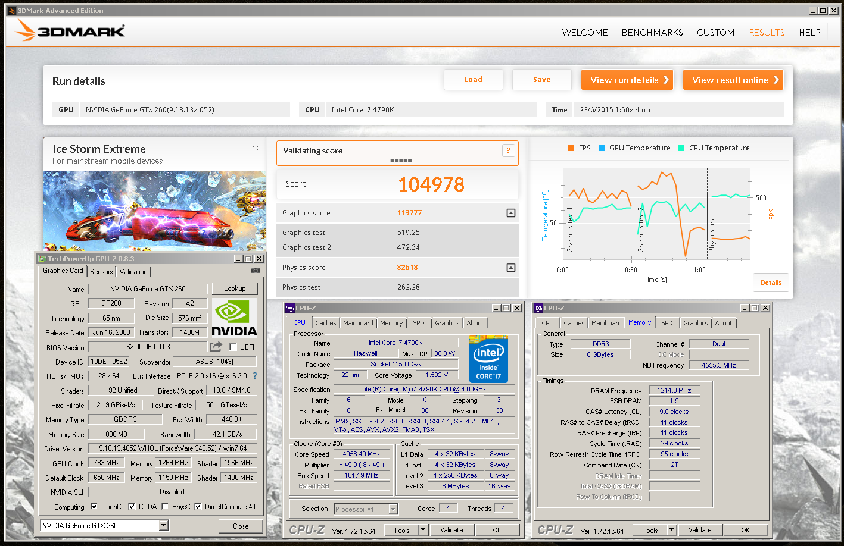The image size is (844, 546).
Task: Click the 3DMark window title bar icon
Action: click(11, 10)
